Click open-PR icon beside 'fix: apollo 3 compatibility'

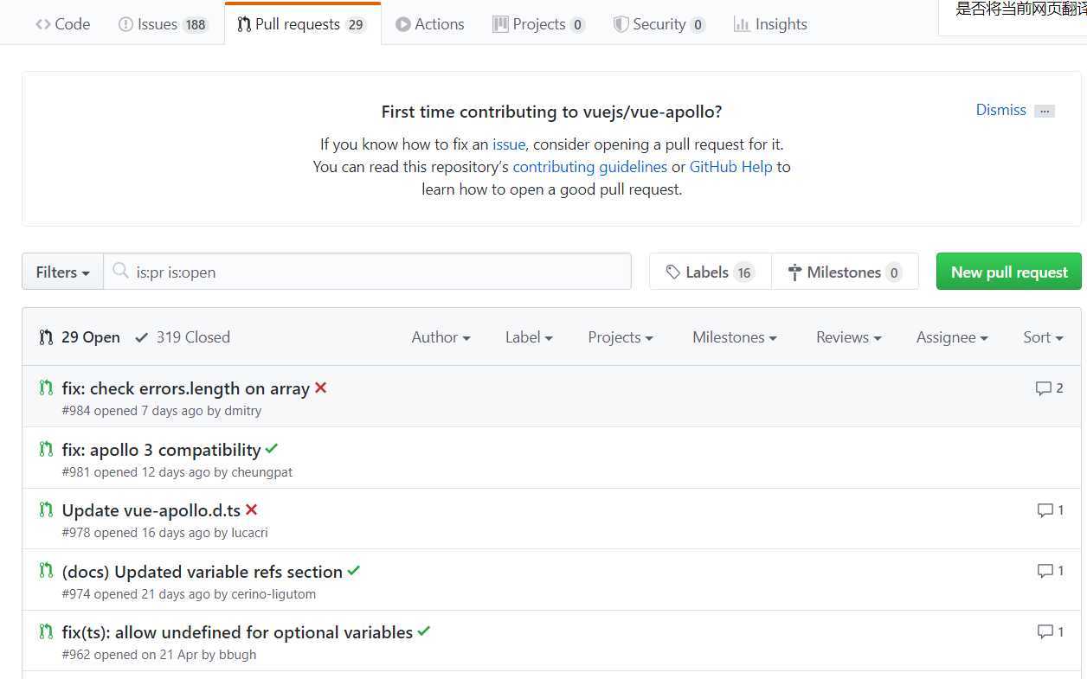[x=46, y=449]
